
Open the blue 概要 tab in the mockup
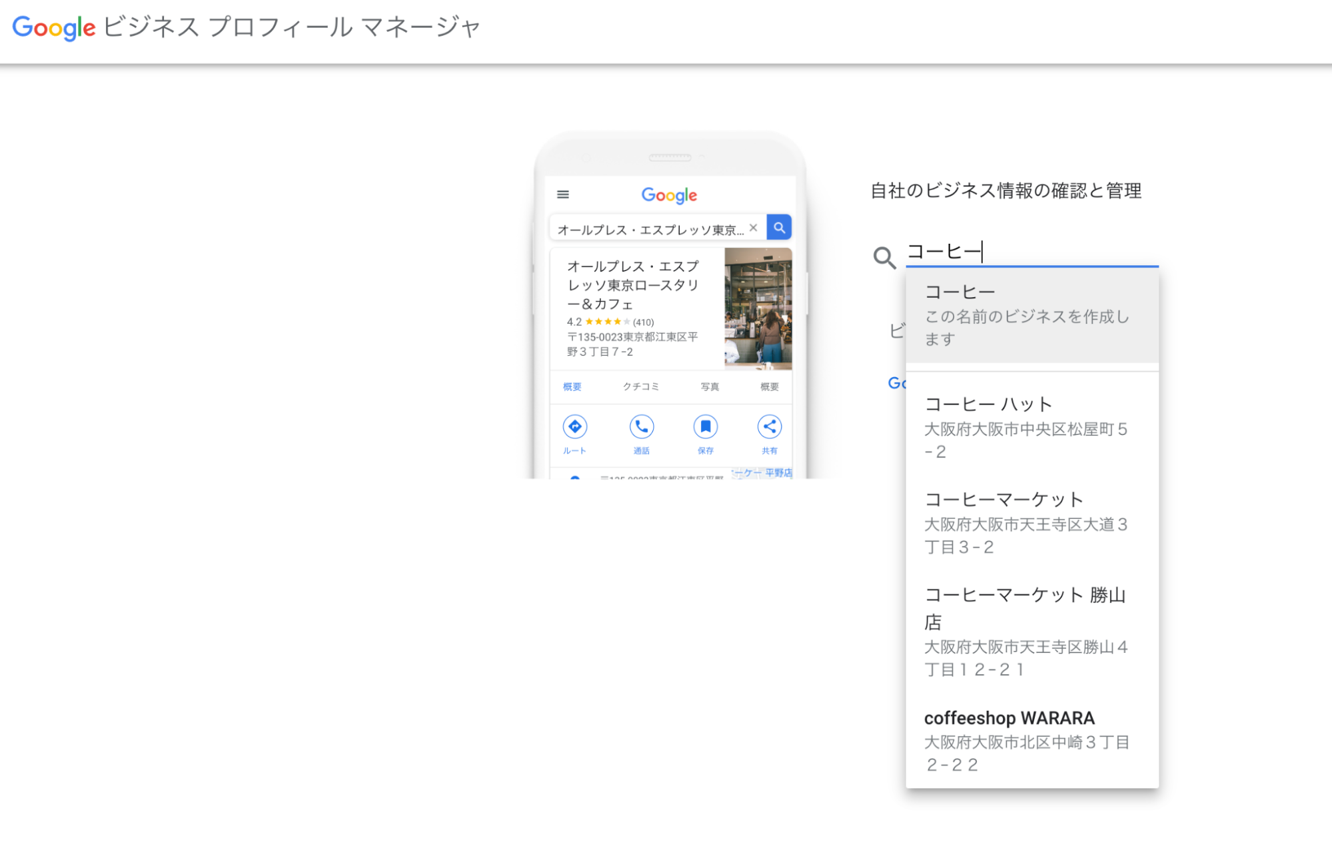(572, 386)
